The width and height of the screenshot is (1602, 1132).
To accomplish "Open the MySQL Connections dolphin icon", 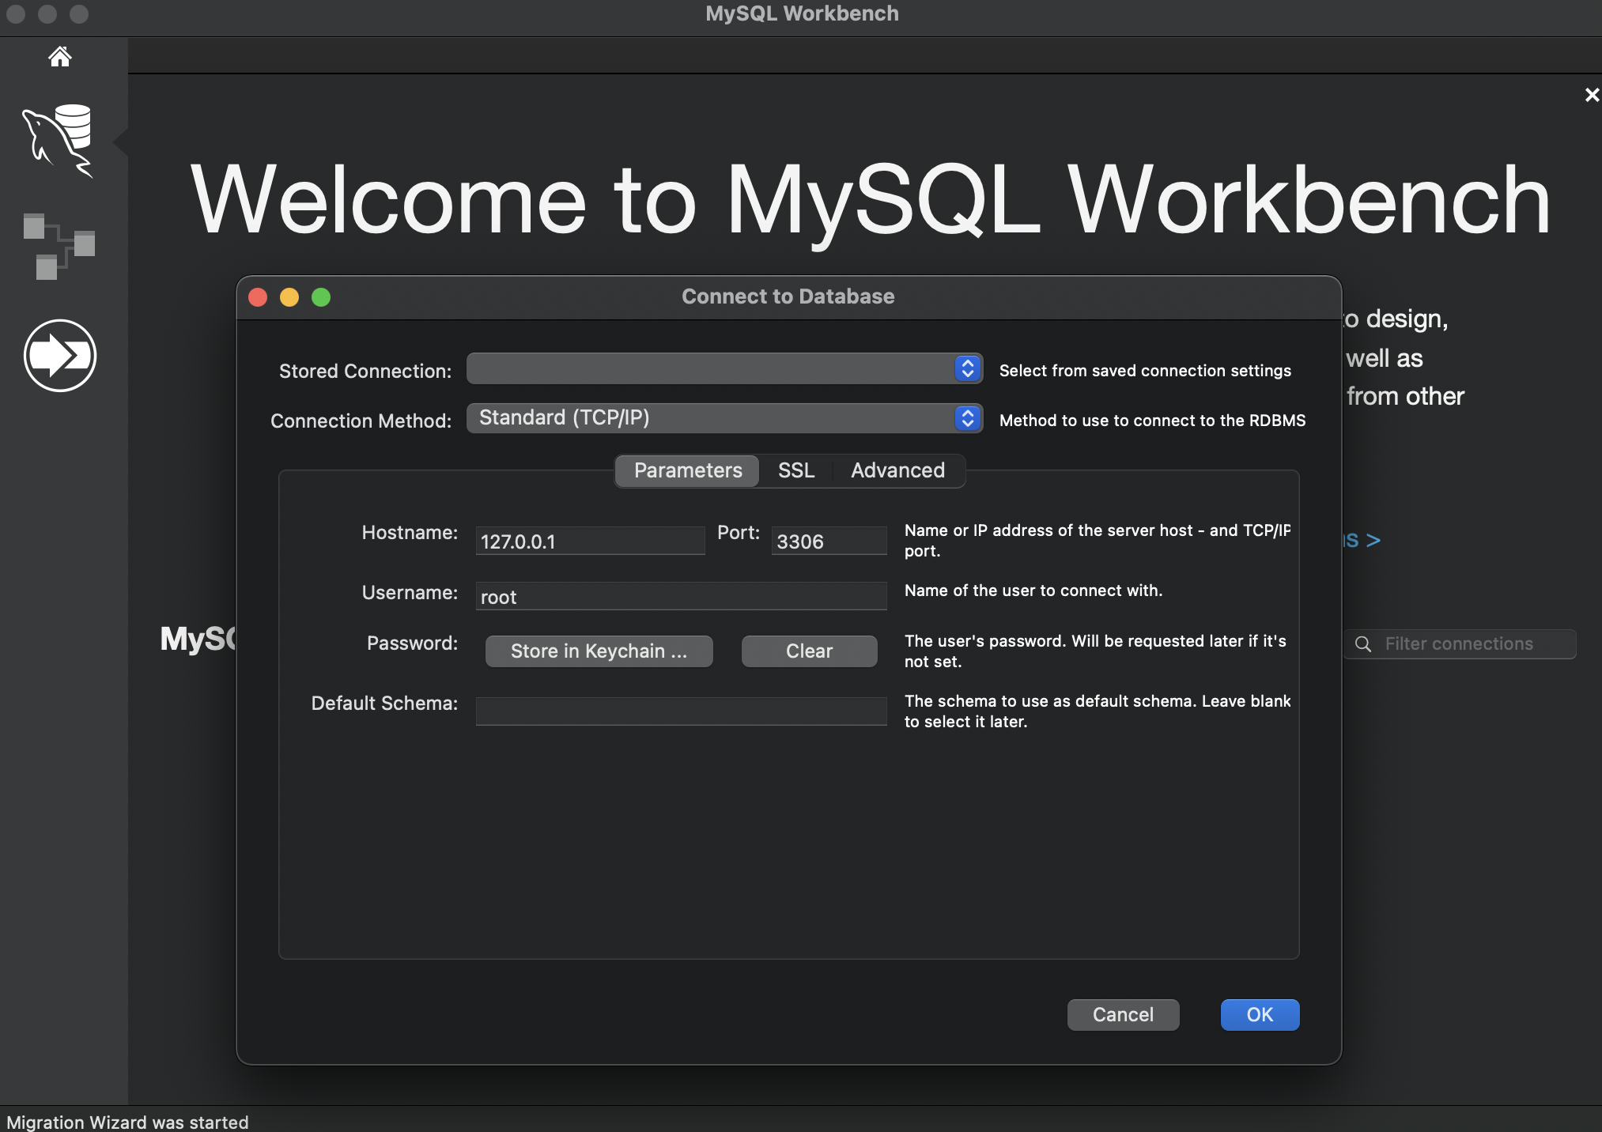I will [x=59, y=141].
